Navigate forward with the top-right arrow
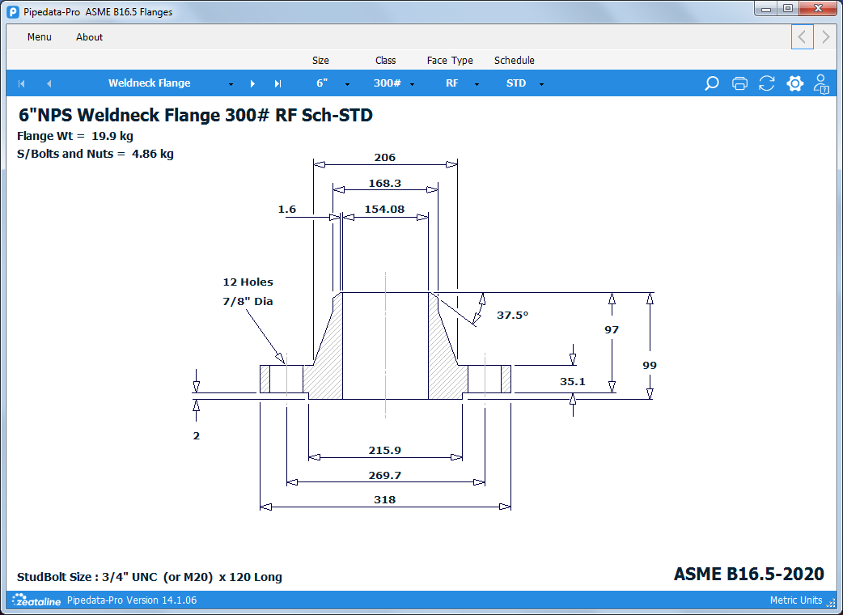The image size is (843, 615). point(825,36)
